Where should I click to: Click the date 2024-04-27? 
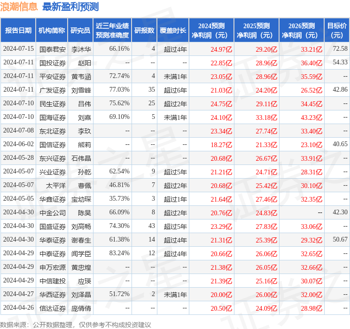(18, 294)
